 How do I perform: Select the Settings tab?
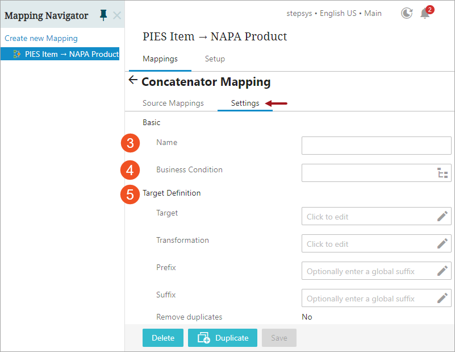tap(245, 103)
